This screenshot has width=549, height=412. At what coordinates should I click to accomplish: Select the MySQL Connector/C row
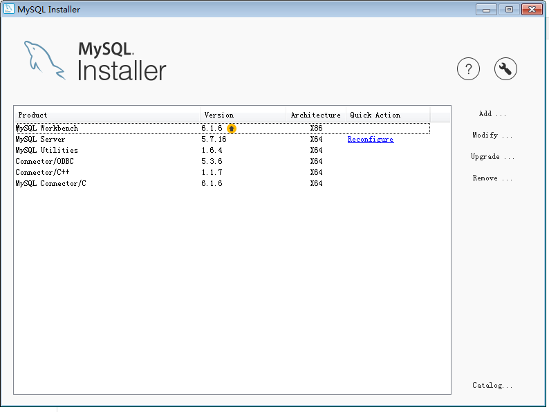pyautogui.click(x=223, y=183)
